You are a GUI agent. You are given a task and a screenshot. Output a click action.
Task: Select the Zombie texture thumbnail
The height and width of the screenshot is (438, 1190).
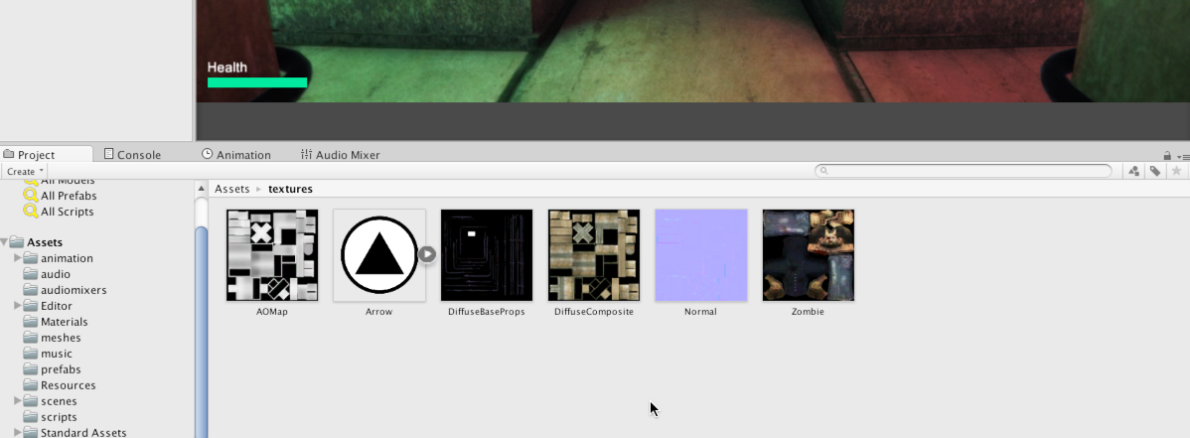pyautogui.click(x=808, y=255)
